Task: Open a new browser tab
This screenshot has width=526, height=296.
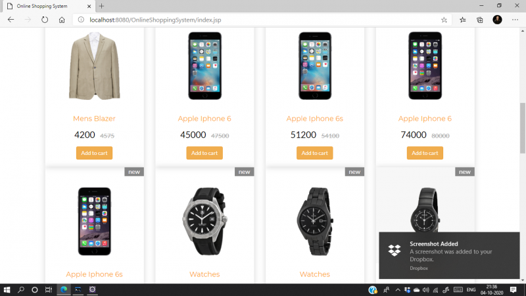Action: [x=101, y=6]
